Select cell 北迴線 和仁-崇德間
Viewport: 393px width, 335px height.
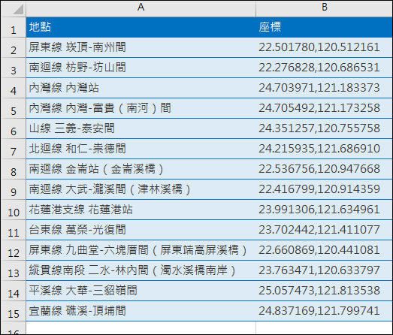(141, 149)
